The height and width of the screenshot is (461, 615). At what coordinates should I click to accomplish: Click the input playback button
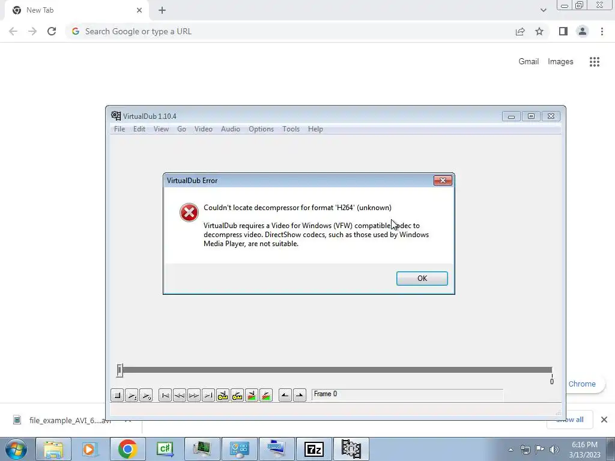point(132,395)
